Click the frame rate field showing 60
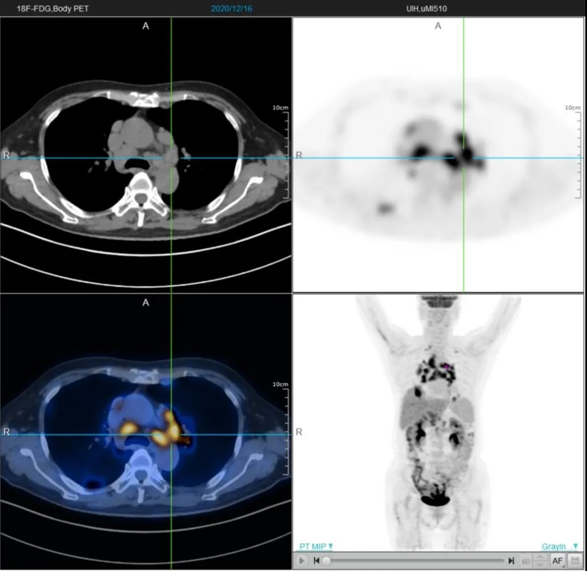Screen dimensions: 587x571 coord(525,561)
